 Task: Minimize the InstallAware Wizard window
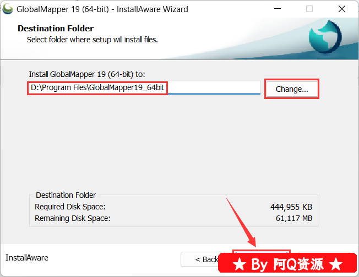tap(278, 9)
